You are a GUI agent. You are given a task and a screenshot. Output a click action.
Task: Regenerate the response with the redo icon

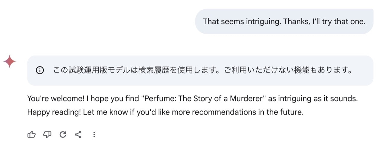point(63,135)
